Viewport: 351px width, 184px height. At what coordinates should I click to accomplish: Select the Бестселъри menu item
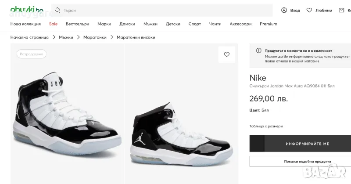click(x=77, y=24)
